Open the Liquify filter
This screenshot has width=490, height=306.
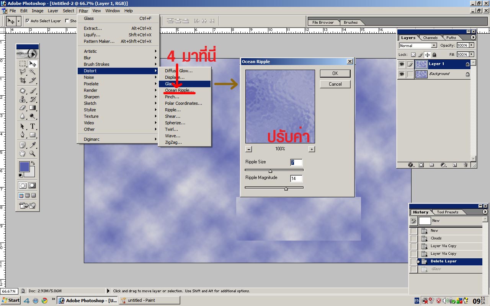tap(119, 35)
